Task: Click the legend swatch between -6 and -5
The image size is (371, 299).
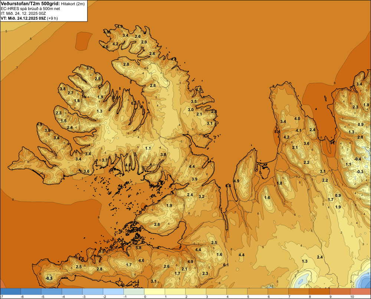Action: (x=31, y=292)
